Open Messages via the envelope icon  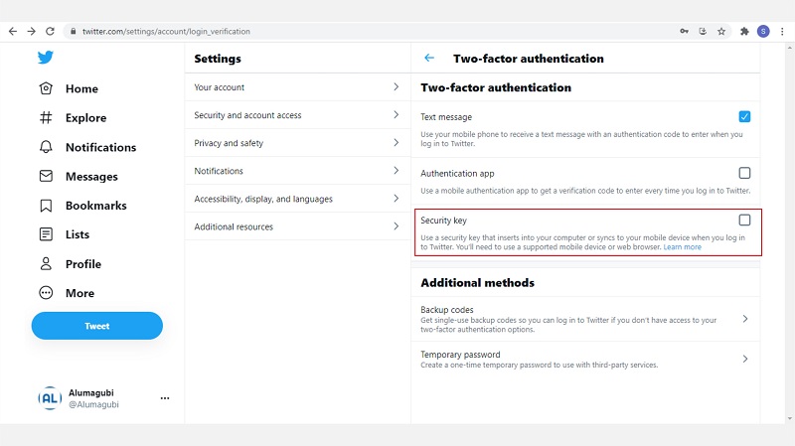46,176
